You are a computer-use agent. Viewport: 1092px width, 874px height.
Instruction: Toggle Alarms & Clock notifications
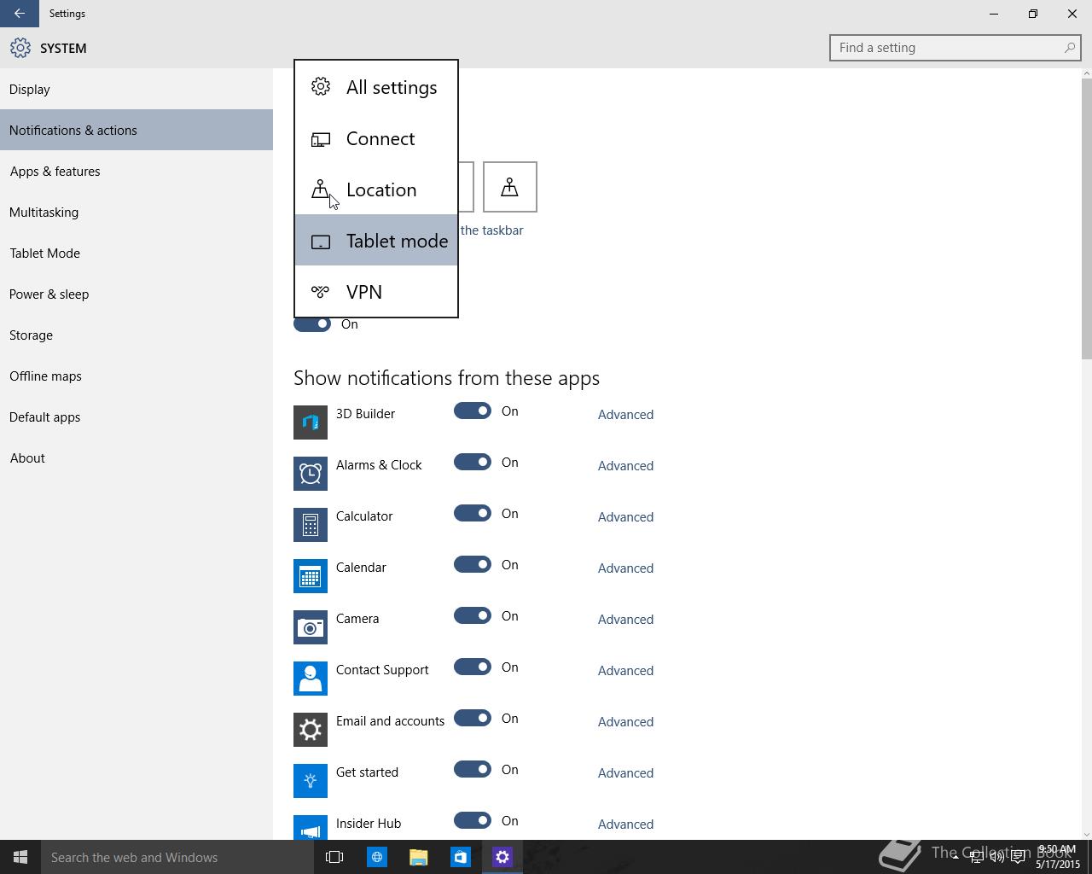473,463
